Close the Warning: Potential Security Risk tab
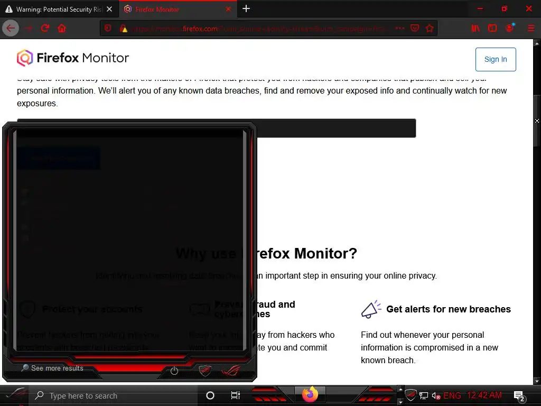Viewport: 541px width, 406px height. coord(109,10)
